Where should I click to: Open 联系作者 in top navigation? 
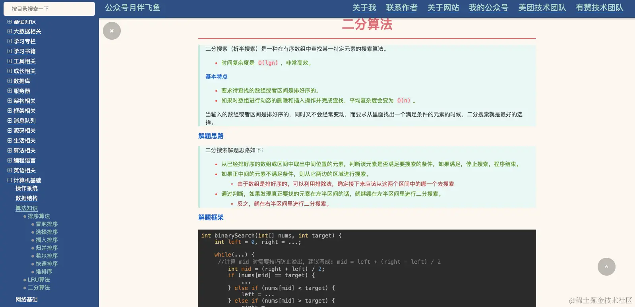coord(402,8)
